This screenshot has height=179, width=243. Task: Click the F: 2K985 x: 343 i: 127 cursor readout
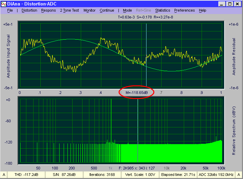click(137, 168)
